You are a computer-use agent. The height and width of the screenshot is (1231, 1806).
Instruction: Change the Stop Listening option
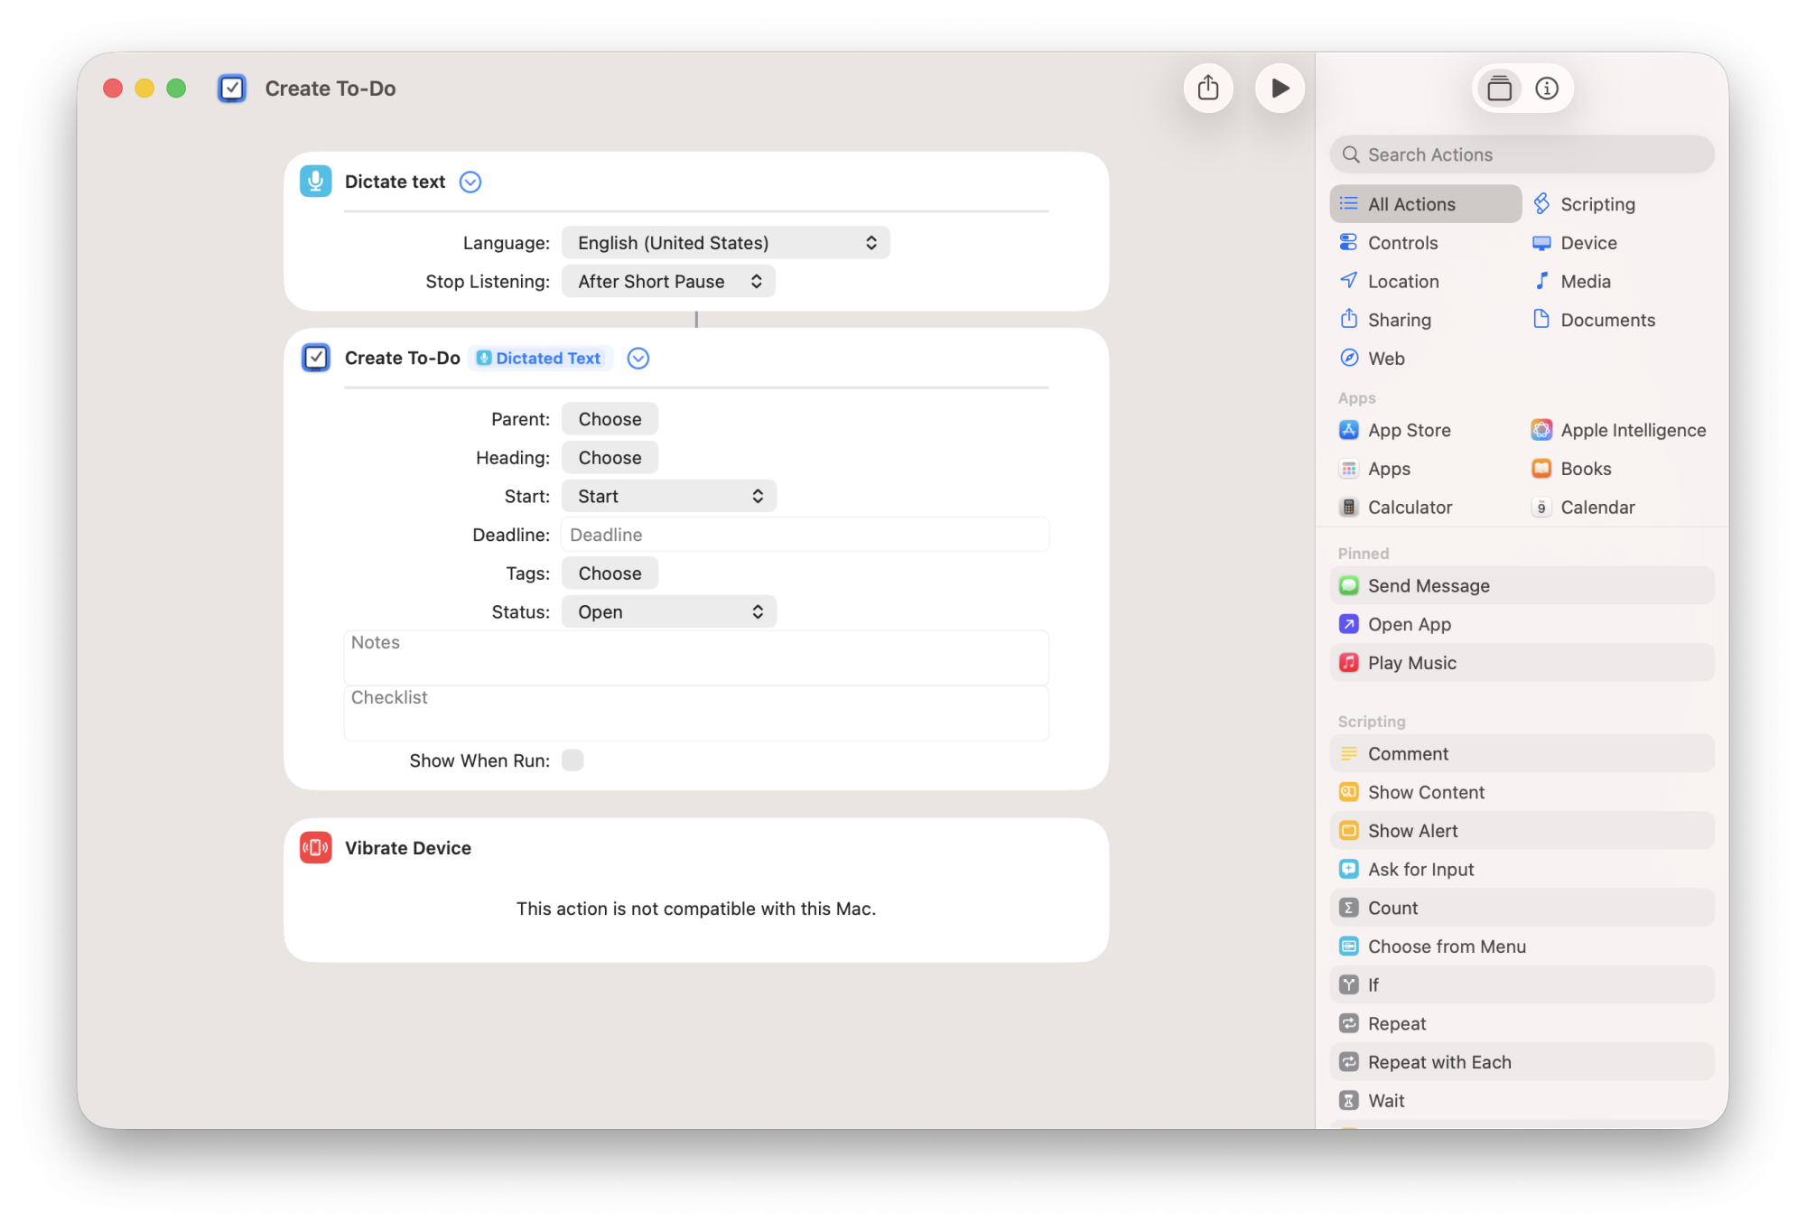(668, 282)
